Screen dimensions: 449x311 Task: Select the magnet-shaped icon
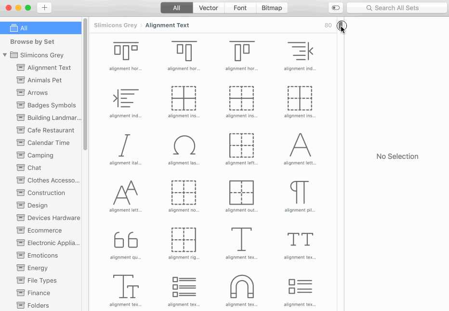click(x=241, y=287)
